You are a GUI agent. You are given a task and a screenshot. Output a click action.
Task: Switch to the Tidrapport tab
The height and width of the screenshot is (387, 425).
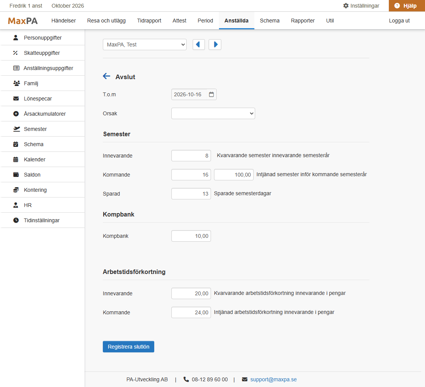149,21
